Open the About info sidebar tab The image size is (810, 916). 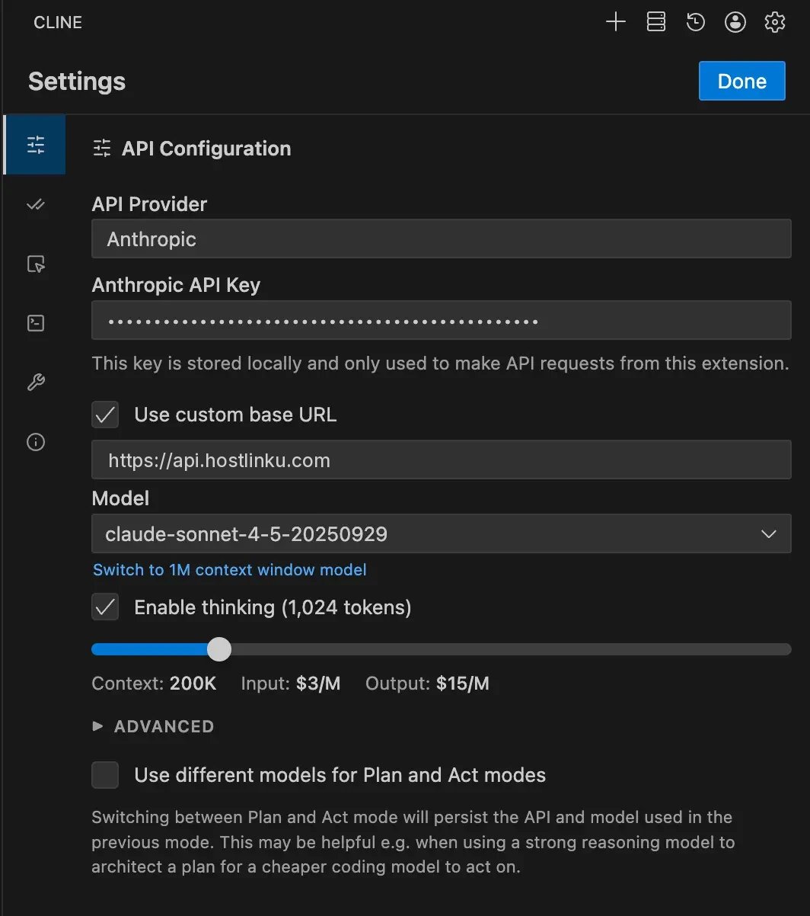pyautogui.click(x=36, y=442)
